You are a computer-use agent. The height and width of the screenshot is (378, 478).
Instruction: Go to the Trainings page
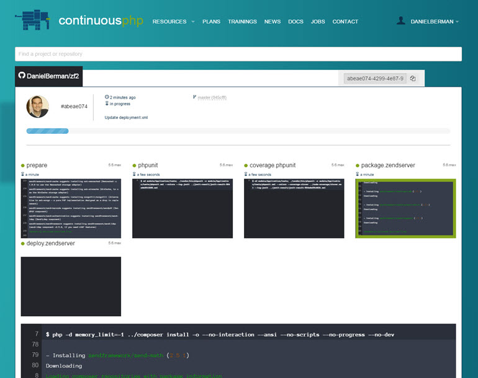tap(242, 22)
